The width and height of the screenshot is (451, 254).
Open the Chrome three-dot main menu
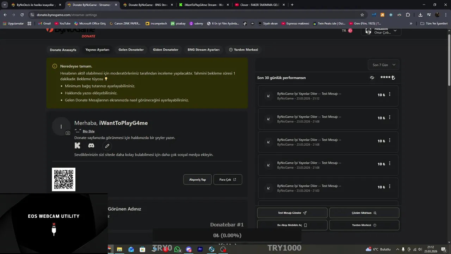point(445,15)
